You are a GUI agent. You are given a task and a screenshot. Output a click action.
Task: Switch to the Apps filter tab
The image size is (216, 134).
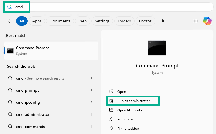click(x=37, y=21)
